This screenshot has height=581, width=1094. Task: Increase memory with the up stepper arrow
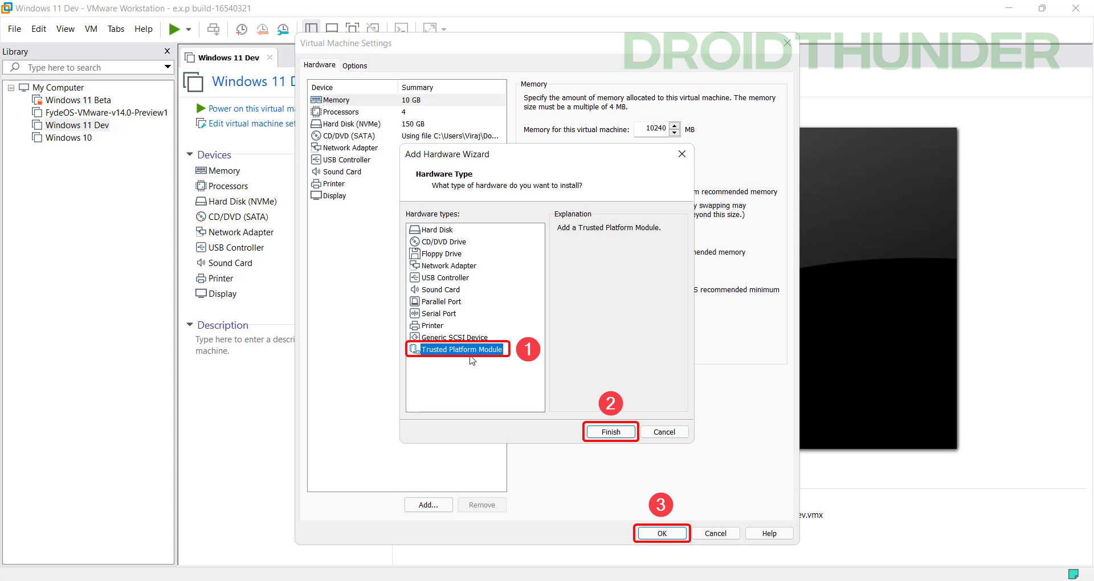point(675,125)
